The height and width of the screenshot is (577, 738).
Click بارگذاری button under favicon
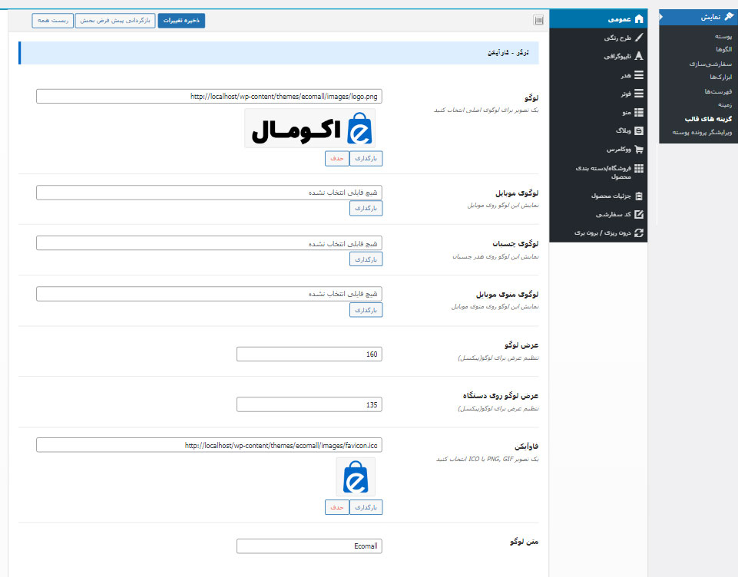tap(366, 507)
